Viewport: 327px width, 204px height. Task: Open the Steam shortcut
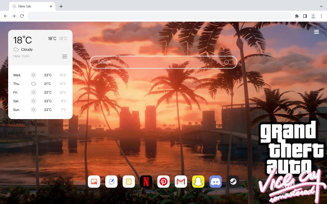click(233, 182)
